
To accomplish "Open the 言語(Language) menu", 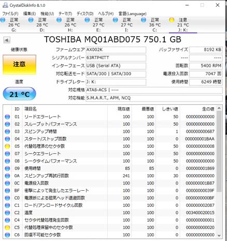I will tap(133, 13).
